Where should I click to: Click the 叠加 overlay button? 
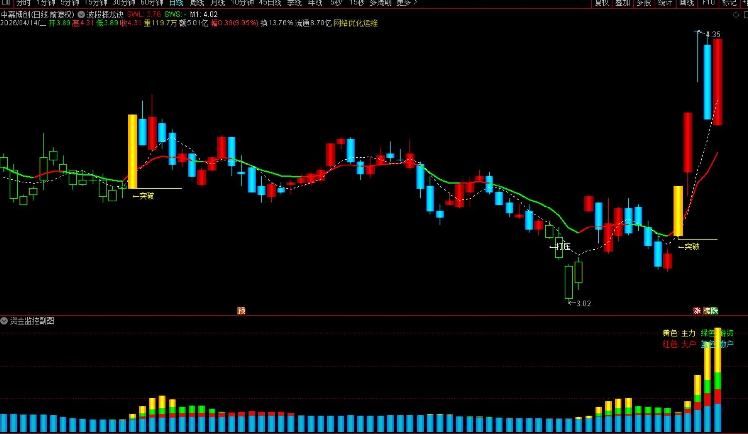(622, 3)
